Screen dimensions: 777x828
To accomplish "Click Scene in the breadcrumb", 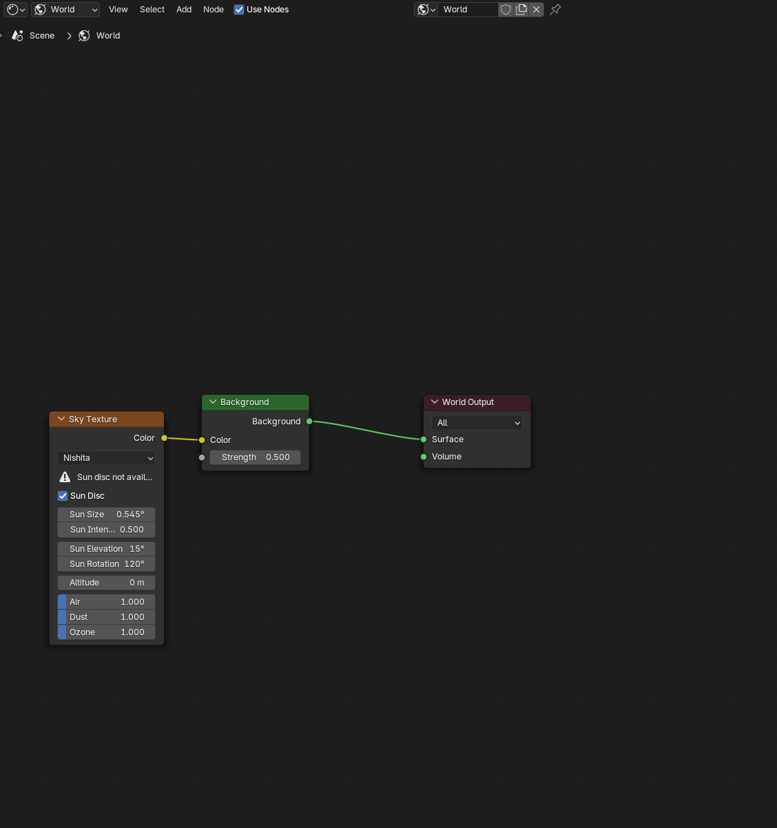I will [42, 36].
